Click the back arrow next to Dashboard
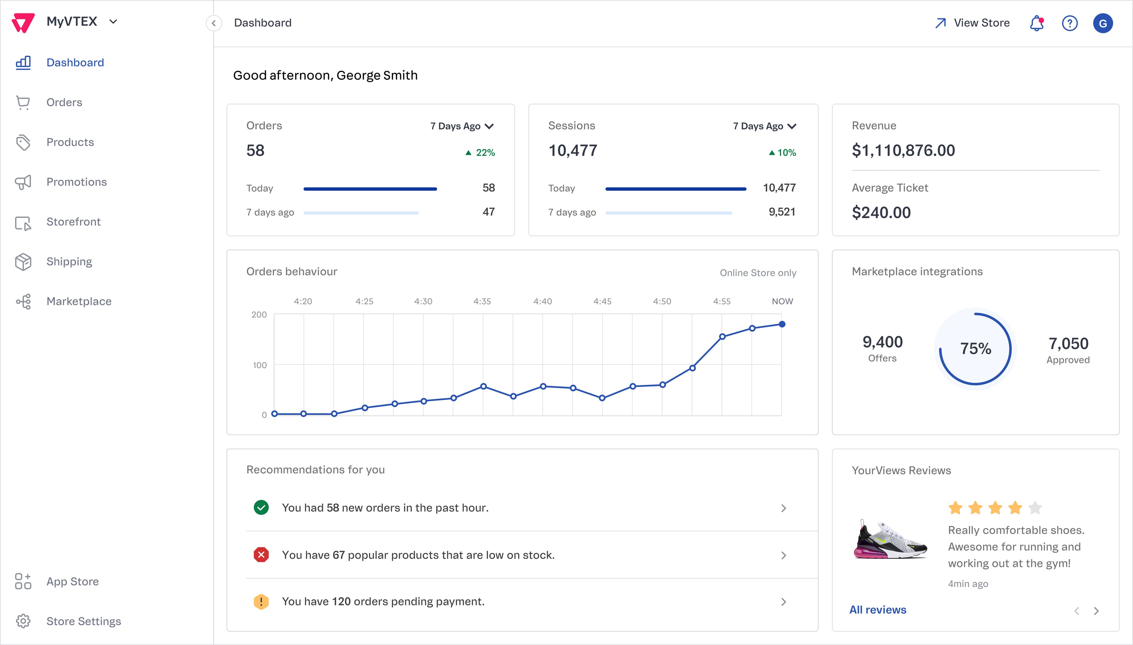 [x=215, y=23]
